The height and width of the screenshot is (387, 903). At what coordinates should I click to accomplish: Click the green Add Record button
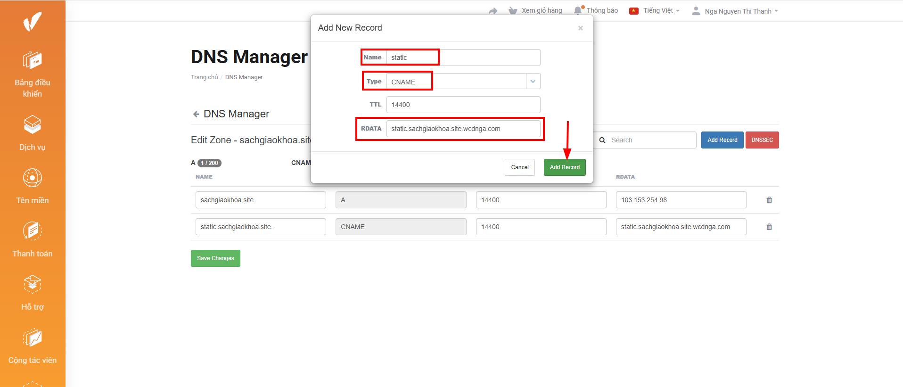click(x=564, y=167)
